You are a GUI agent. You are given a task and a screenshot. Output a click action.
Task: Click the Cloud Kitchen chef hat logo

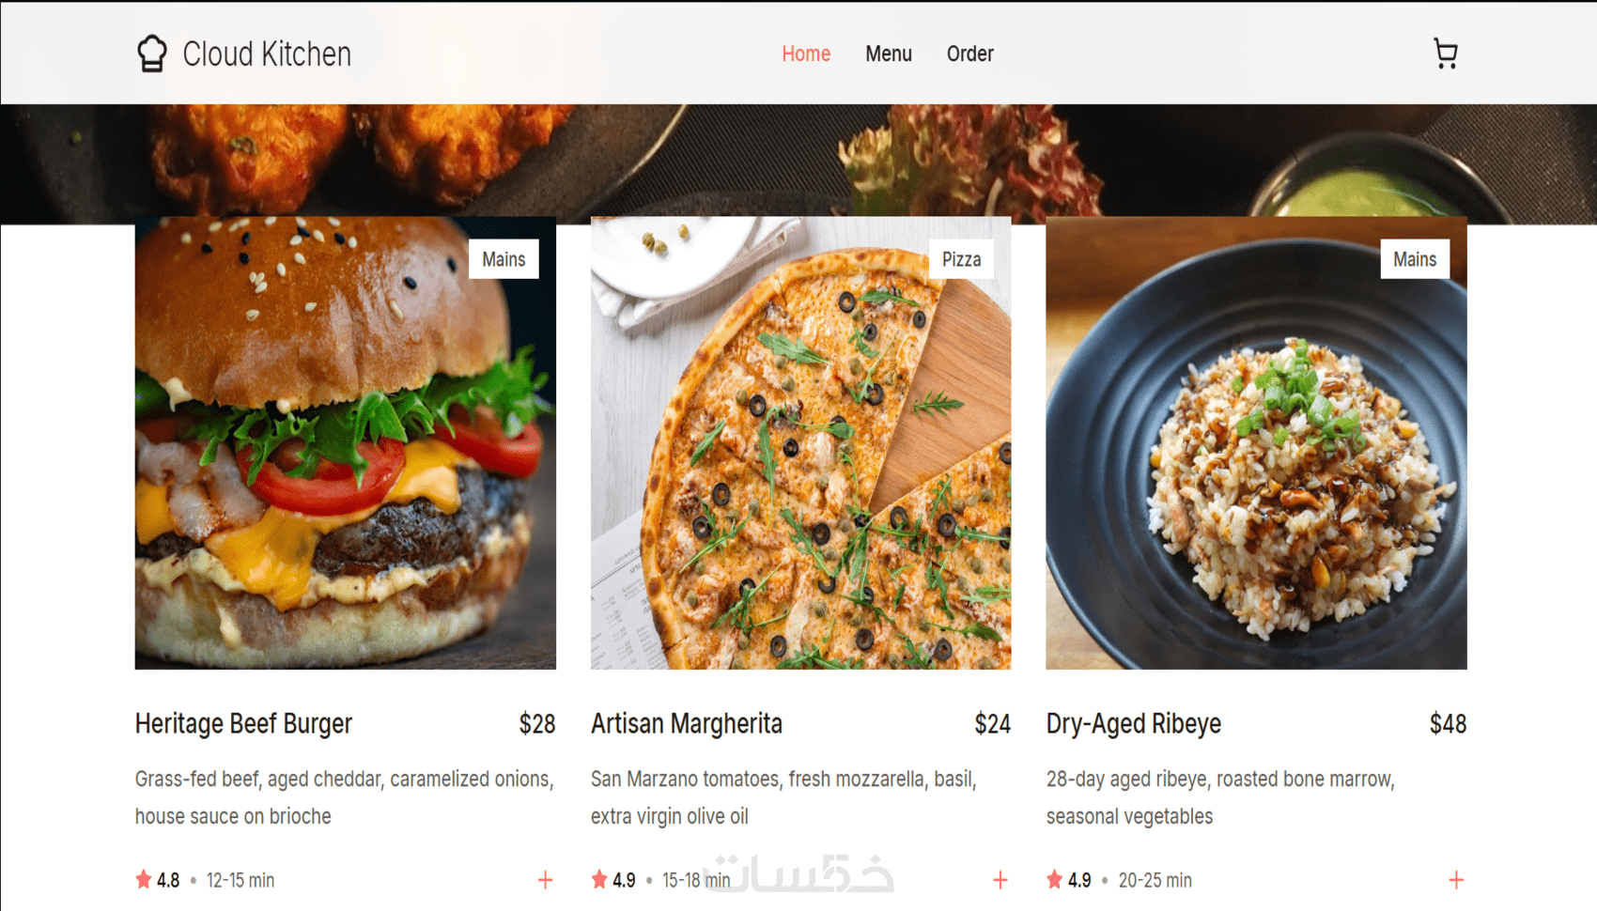(x=151, y=54)
